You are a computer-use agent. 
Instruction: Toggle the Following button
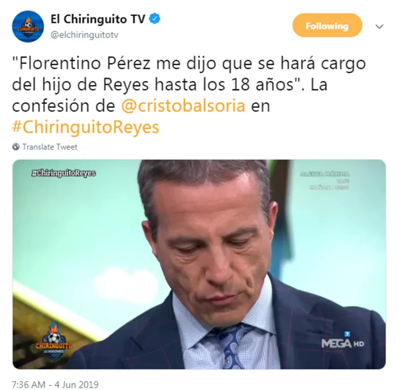coord(327,26)
